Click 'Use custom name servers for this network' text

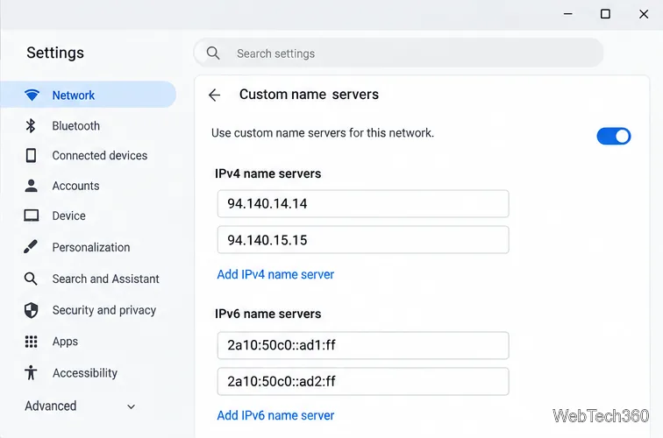[x=323, y=133]
